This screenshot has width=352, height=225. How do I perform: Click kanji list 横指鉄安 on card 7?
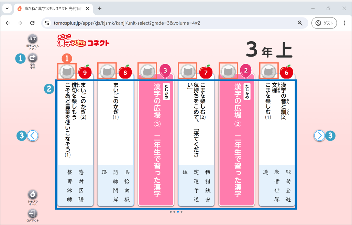[208, 186]
